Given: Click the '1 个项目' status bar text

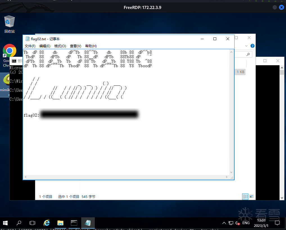Looking at the screenshot, I should tap(46, 197).
